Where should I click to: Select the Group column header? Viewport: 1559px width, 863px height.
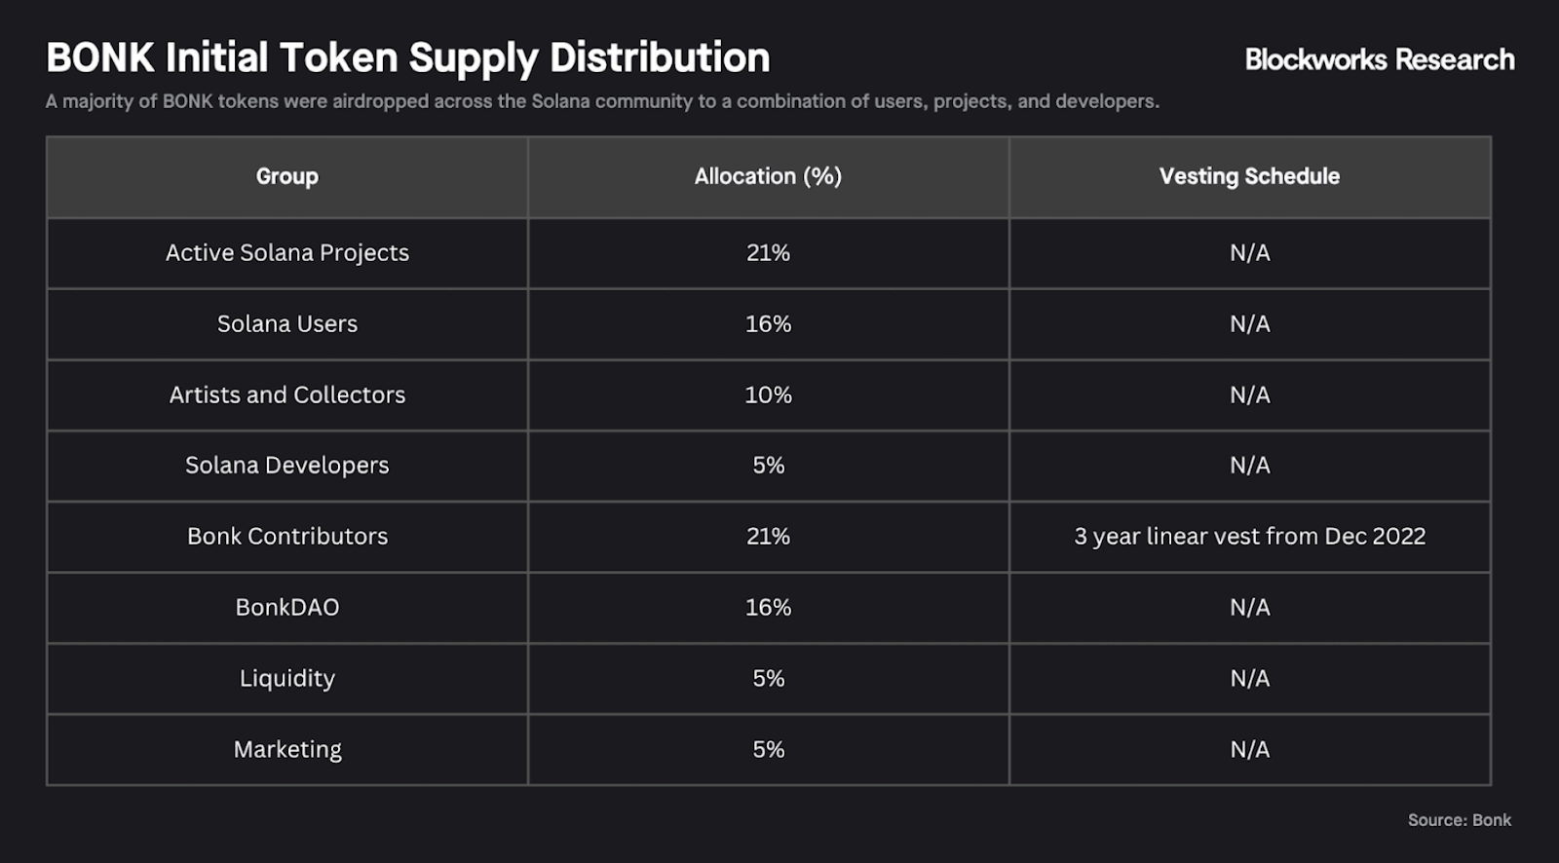(287, 176)
